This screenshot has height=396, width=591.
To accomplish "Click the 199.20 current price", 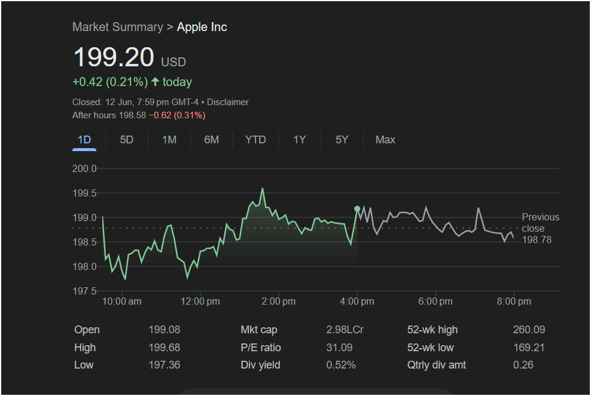I will click(114, 57).
